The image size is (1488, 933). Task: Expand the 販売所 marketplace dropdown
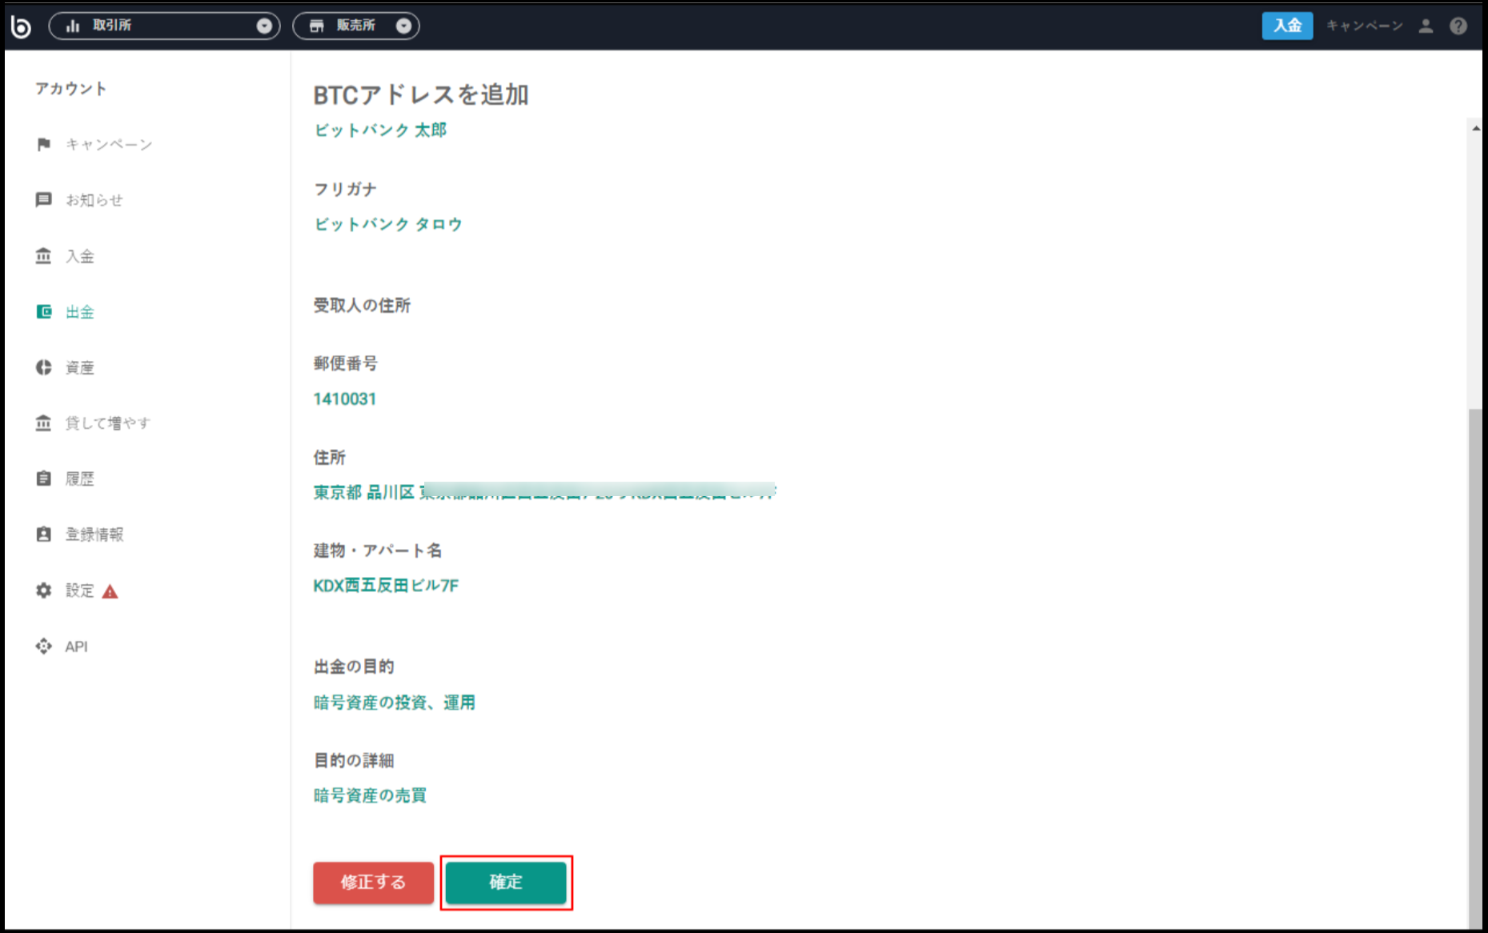tap(404, 26)
